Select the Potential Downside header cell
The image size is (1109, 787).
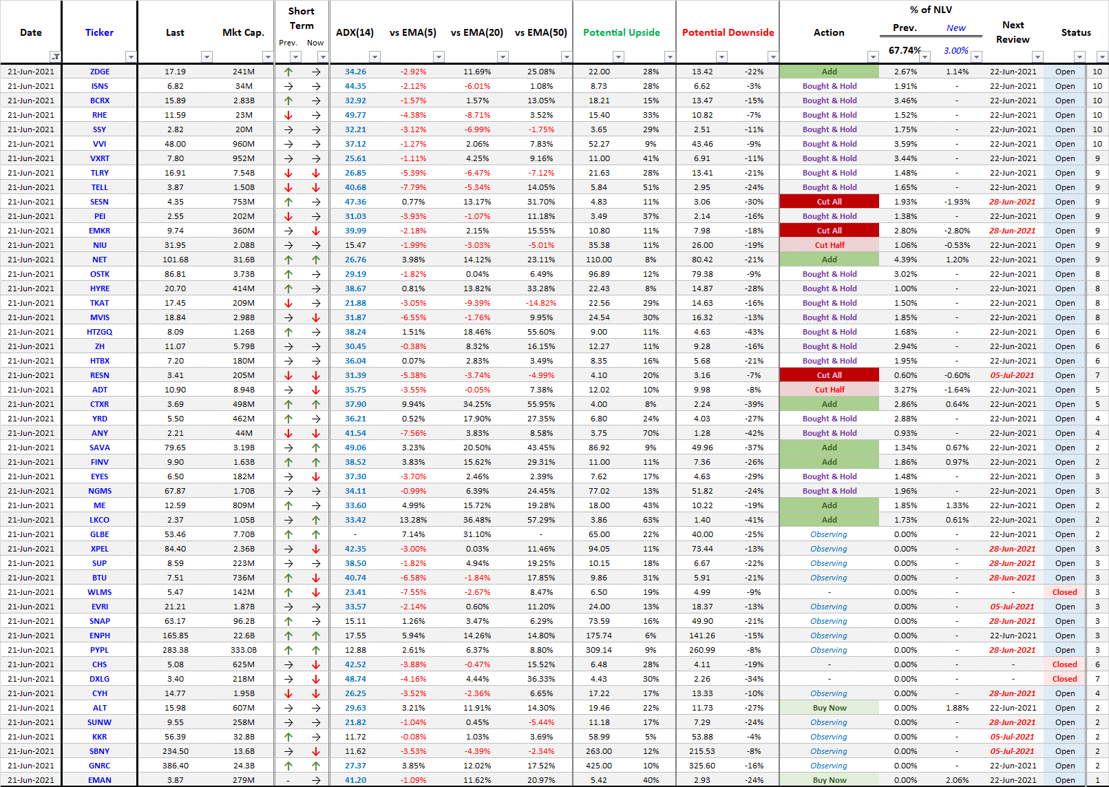coord(728,32)
